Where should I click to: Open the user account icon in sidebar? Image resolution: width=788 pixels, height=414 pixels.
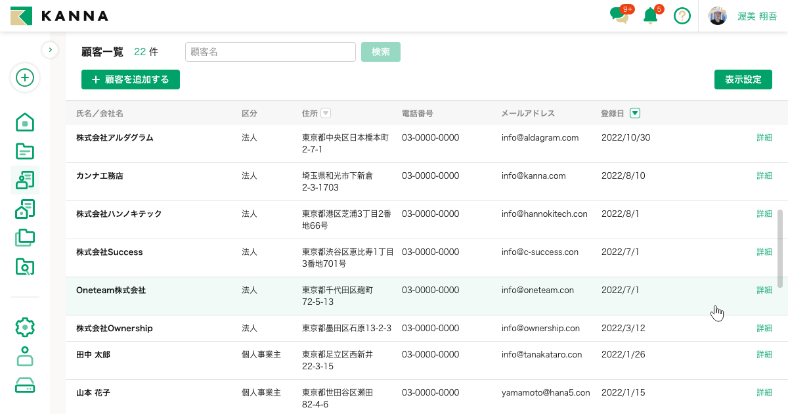pyautogui.click(x=25, y=356)
